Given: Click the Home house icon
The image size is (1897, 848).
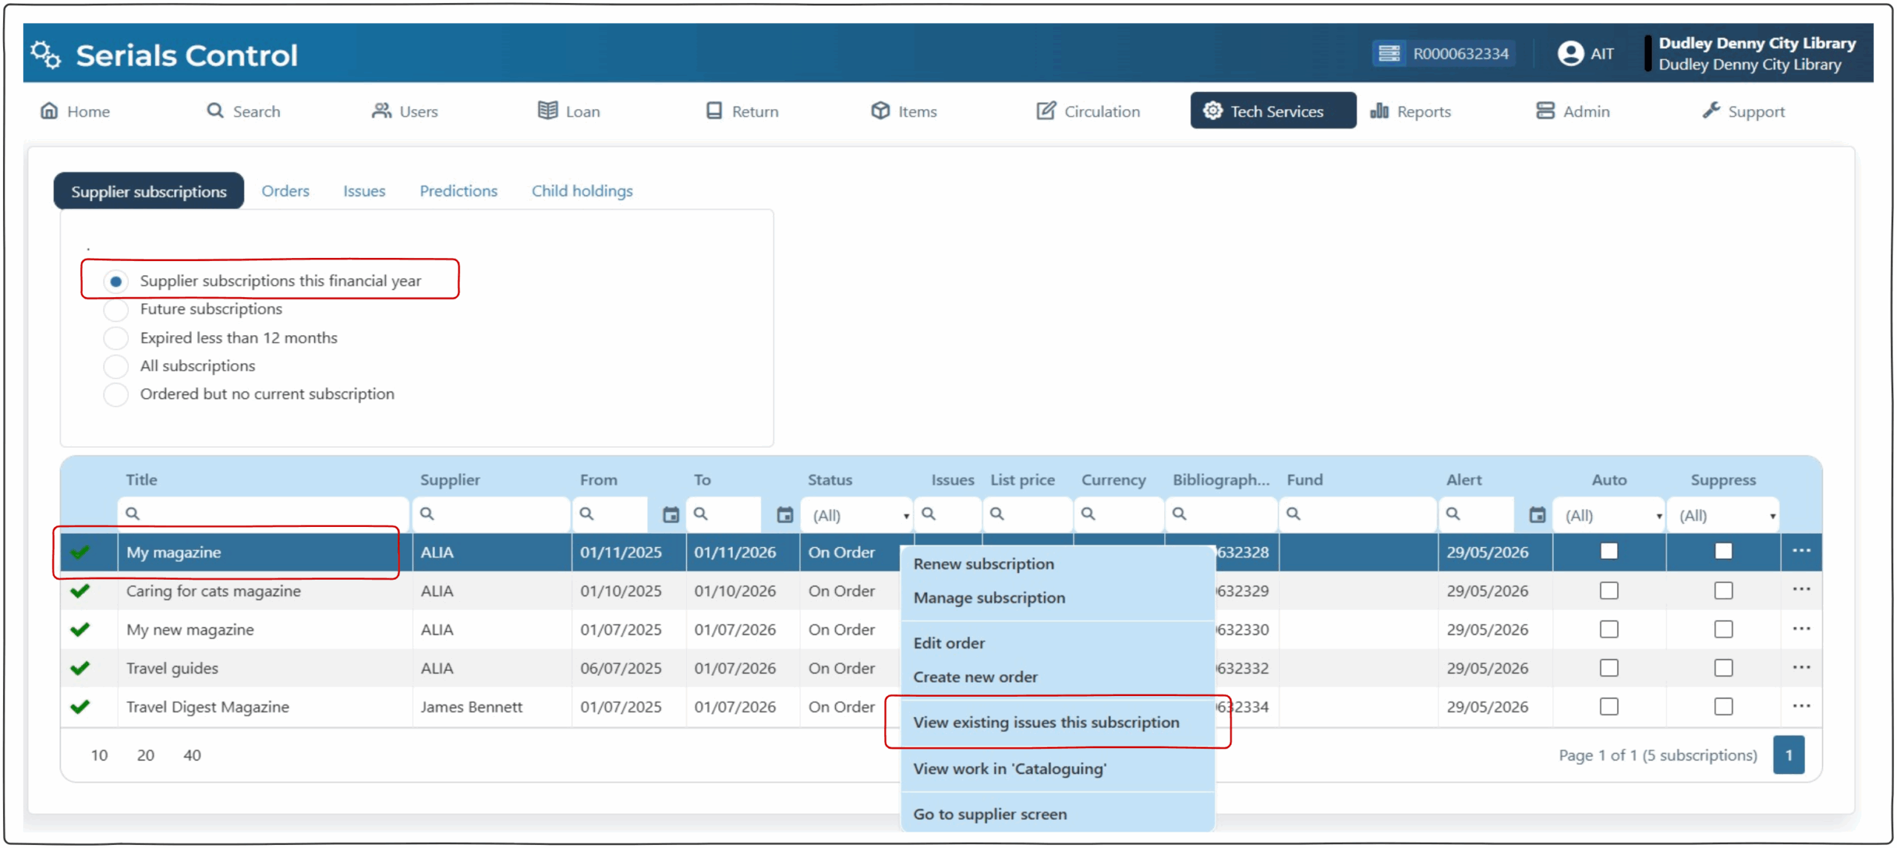Looking at the screenshot, I should click(x=49, y=111).
